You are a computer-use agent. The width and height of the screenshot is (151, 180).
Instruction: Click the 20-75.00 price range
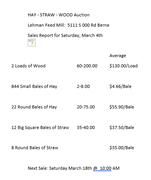[86, 107]
